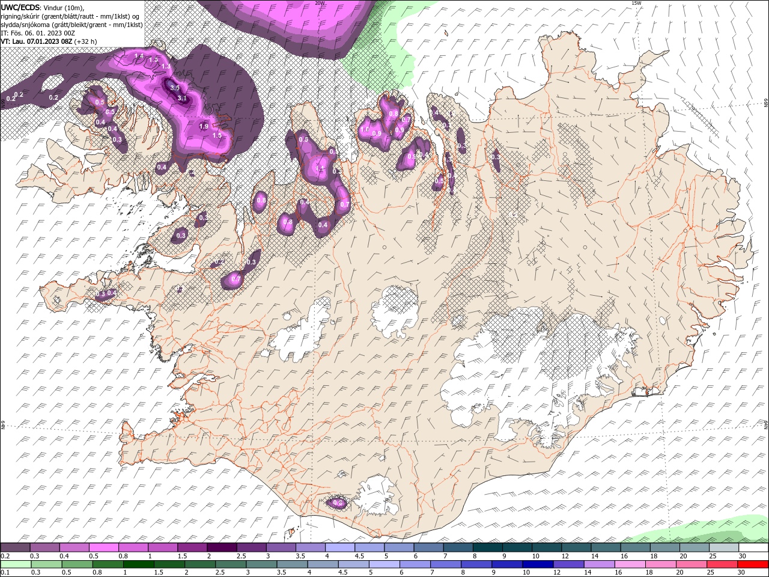
Task: Click the '15W' longitude label at top
Action: click(x=636, y=3)
